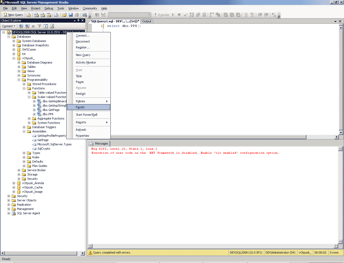The width and height of the screenshot is (344, 263).
Task: Open the Available Databases combo box
Action: coord(129,15)
